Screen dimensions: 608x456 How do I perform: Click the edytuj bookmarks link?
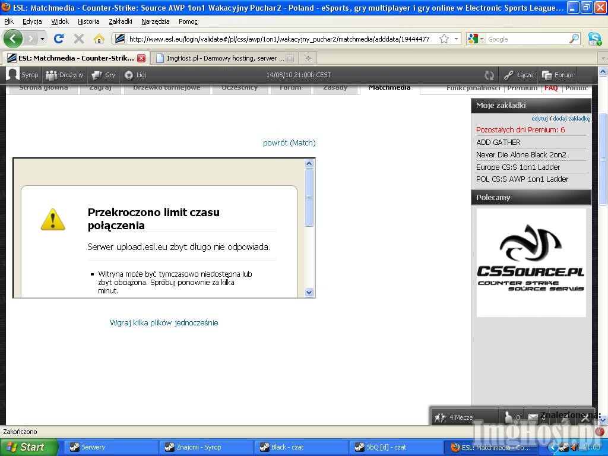click(539, 119)
